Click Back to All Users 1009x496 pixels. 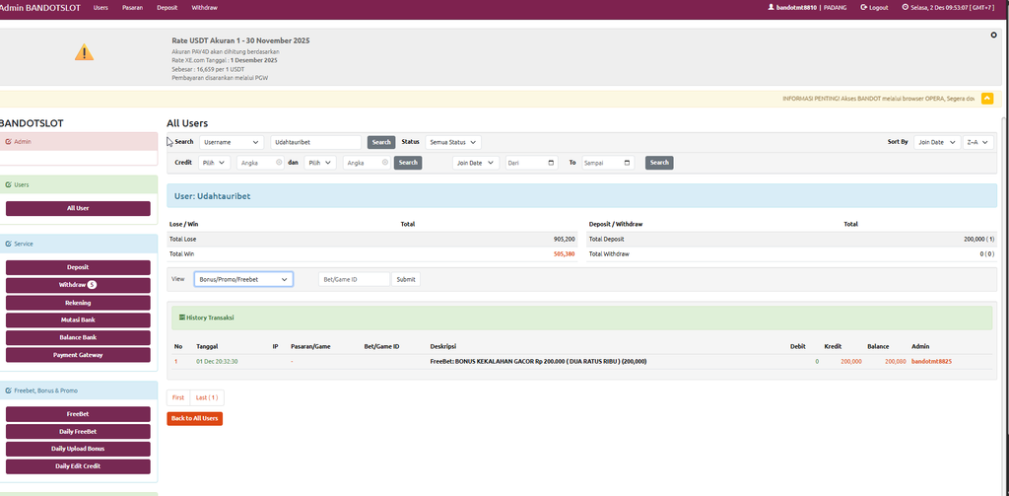pos(195,419)
